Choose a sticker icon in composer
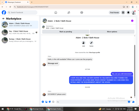This screenshot has height=111, width=139. [x=50, y=102]
